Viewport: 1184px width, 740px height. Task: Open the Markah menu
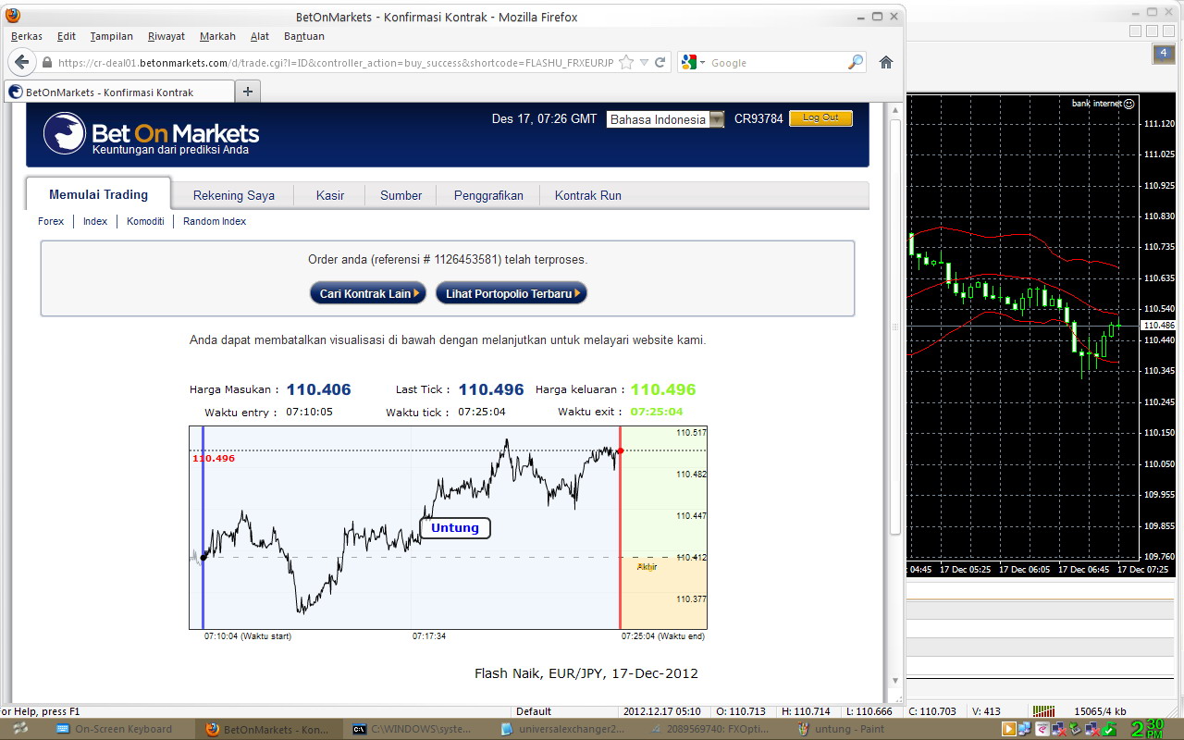click(217, 36)
